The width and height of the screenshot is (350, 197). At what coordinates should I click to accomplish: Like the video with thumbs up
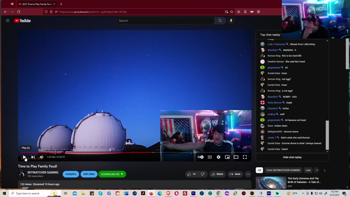[191, 174]
